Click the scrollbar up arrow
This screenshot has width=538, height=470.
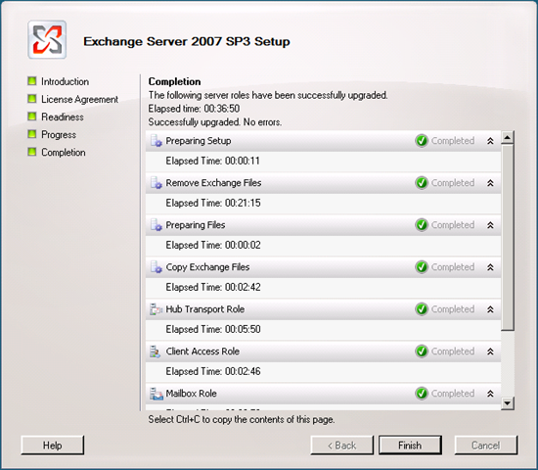click(507, 138)
